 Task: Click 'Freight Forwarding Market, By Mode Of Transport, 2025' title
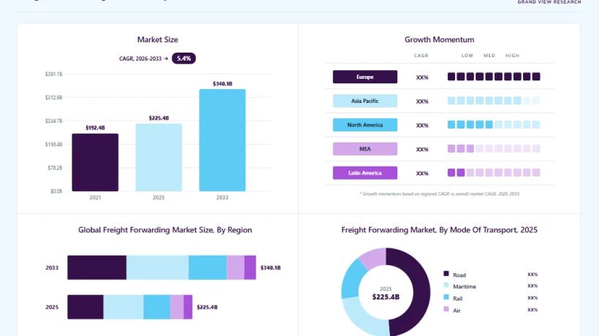point(439,230)
